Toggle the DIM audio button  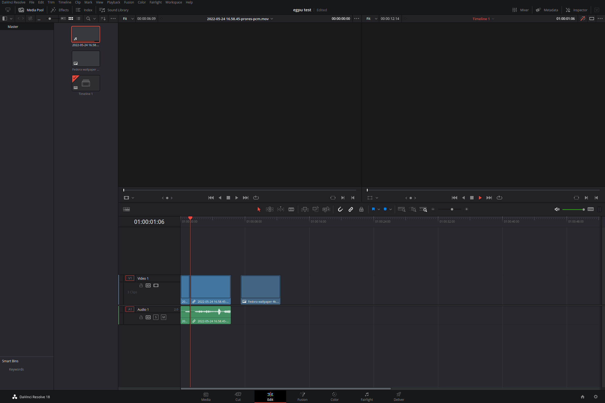click(x=591, y=209)
